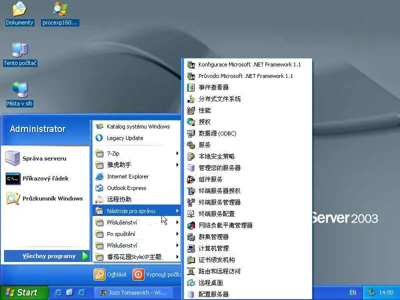
Task: Launch Internet Explorer from programs list
Action: pos(136,176)
